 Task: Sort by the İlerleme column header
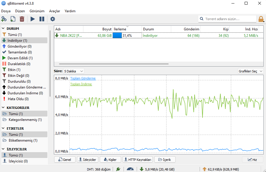(127, 29)
